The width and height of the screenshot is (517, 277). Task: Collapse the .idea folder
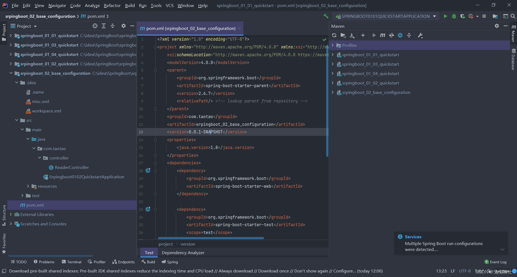click(x=17, y=83)
